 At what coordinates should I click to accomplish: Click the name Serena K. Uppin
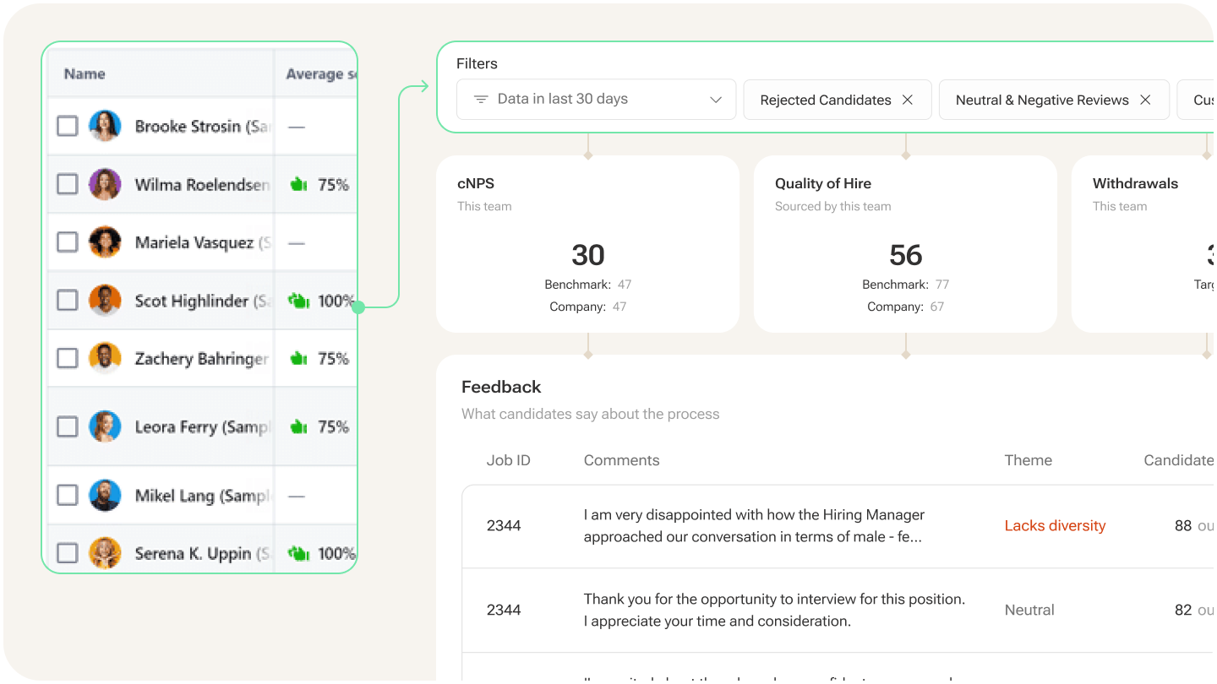click(x=202, y=553)
